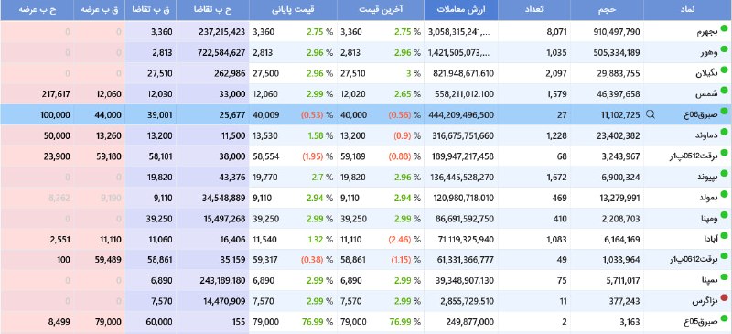732x334 pixels.
Task: Click the green status dot beside شمس
Action: (724, 91)
